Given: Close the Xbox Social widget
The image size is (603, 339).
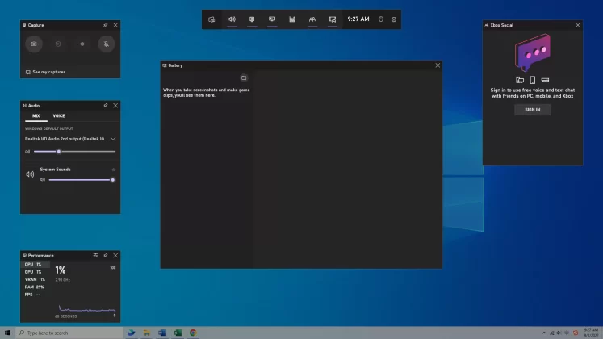Looking at the screenshot, I should tap(578, 25).
